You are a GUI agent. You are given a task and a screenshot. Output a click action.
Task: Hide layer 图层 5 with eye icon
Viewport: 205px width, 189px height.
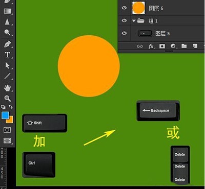[x=124, y=33]
